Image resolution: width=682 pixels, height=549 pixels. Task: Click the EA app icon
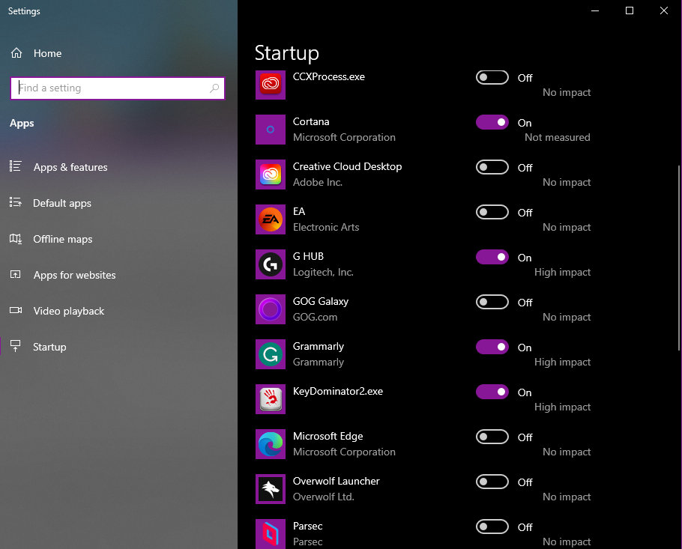[271, 219]
